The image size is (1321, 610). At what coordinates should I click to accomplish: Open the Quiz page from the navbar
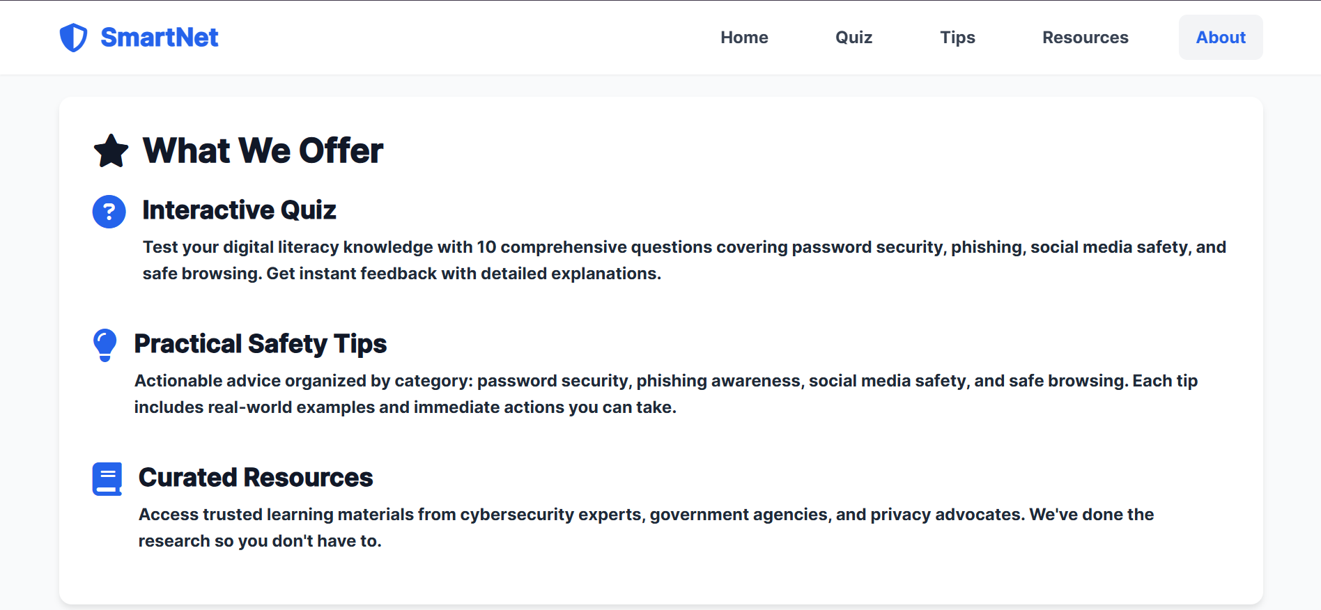pos(853,38)
